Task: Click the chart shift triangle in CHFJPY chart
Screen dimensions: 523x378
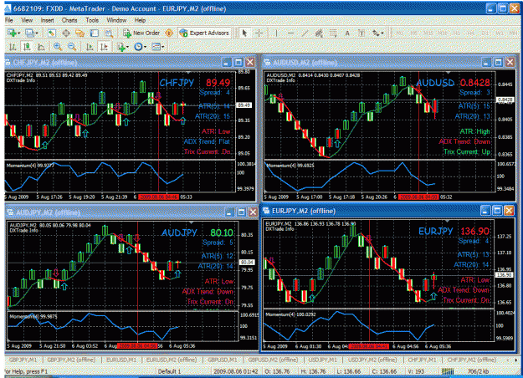Action: click(188, 72)
